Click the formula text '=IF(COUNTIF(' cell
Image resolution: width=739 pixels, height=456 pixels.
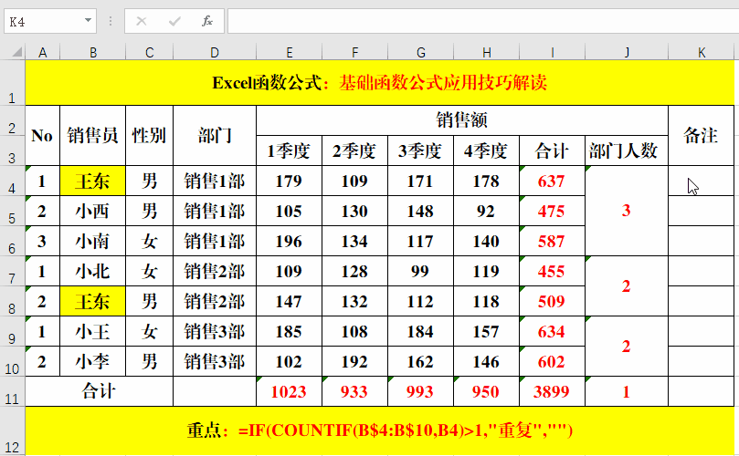(x=379, y=431)
